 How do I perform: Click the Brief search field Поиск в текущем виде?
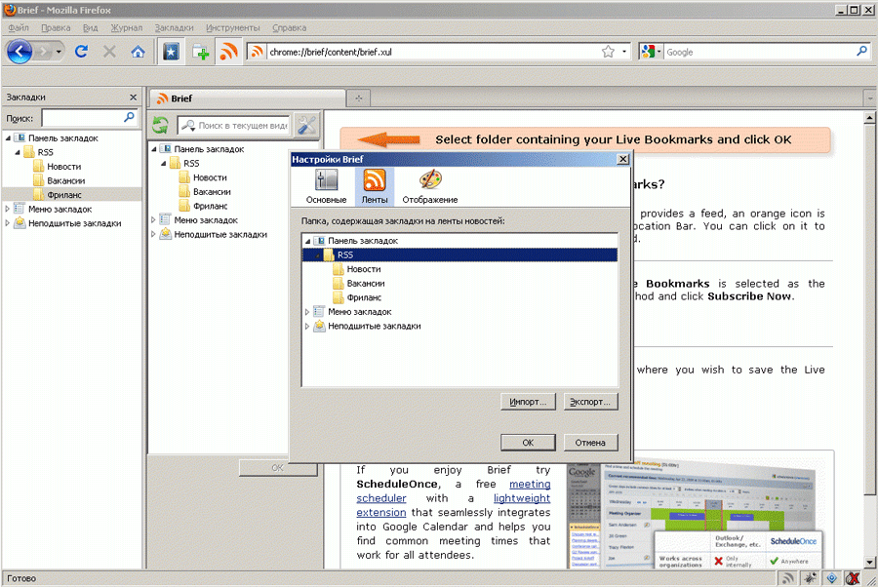[234, 126]
